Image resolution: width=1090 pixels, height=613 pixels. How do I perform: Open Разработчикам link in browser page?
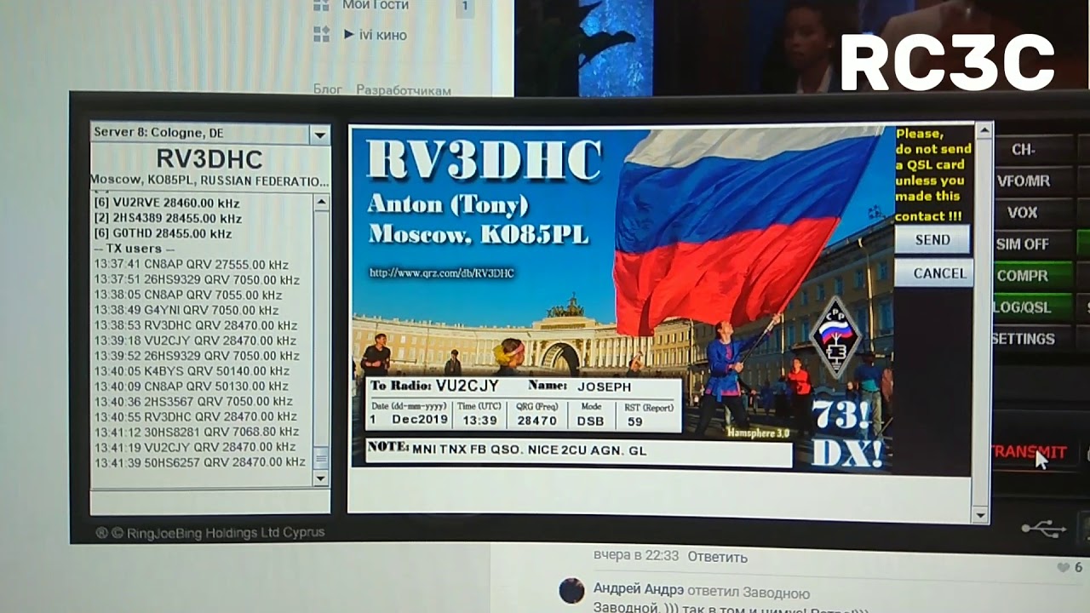tap(404, 89)
